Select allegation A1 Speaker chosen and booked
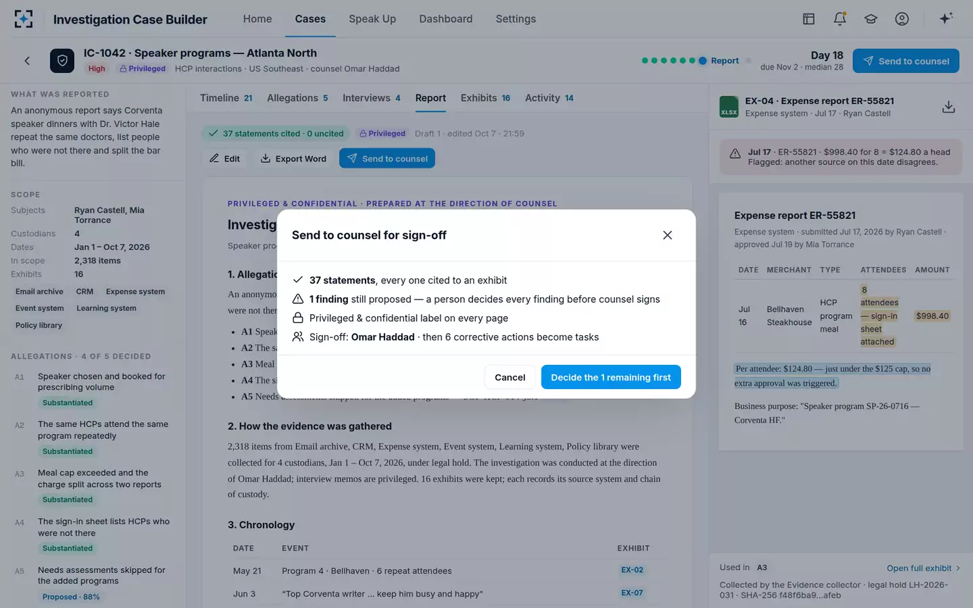973x608 pixels. [x=92, y=389]
